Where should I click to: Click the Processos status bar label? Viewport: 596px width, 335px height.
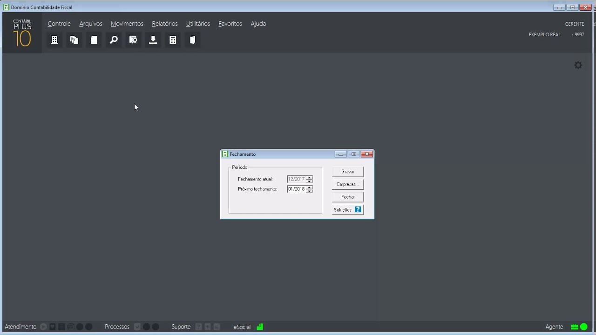click(117, 327)
